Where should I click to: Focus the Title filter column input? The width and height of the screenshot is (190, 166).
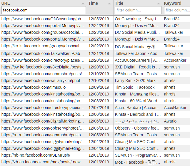click(x=138, y=10)
